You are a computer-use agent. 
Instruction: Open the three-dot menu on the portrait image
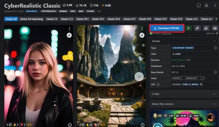[x=70, y=29]
